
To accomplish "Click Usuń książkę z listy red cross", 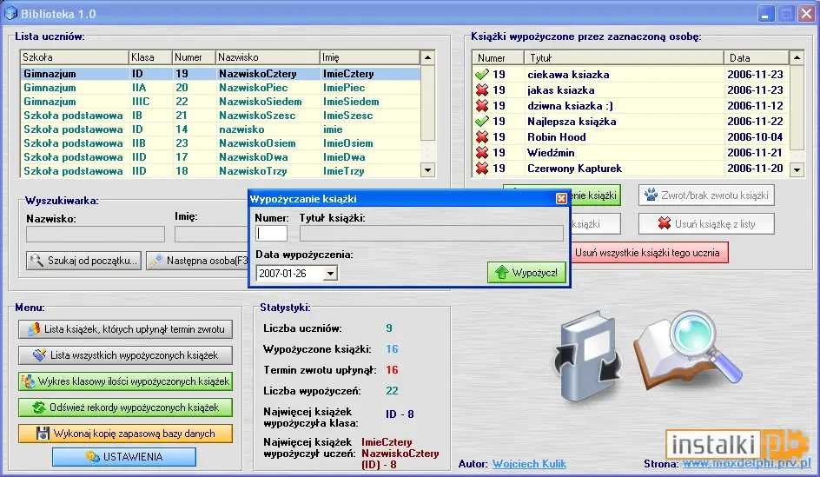I will click(x=706, y=224).
